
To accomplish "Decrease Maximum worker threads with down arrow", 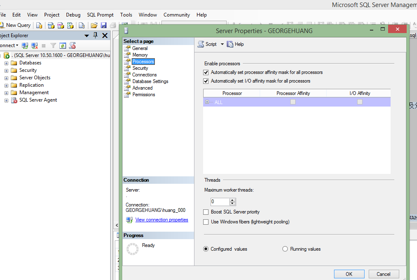I will point(232,204).
